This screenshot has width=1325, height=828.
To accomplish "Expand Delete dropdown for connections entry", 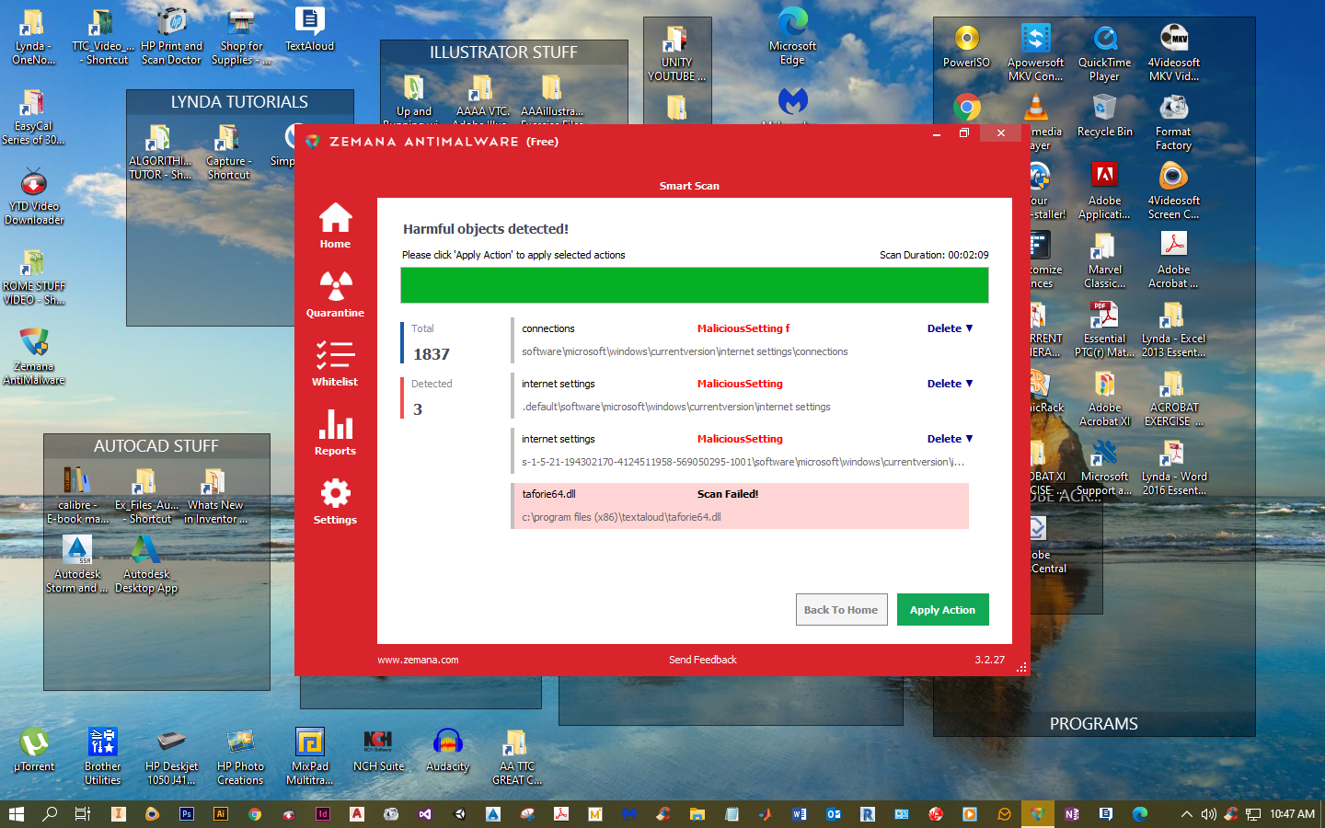I will (950, 328).
